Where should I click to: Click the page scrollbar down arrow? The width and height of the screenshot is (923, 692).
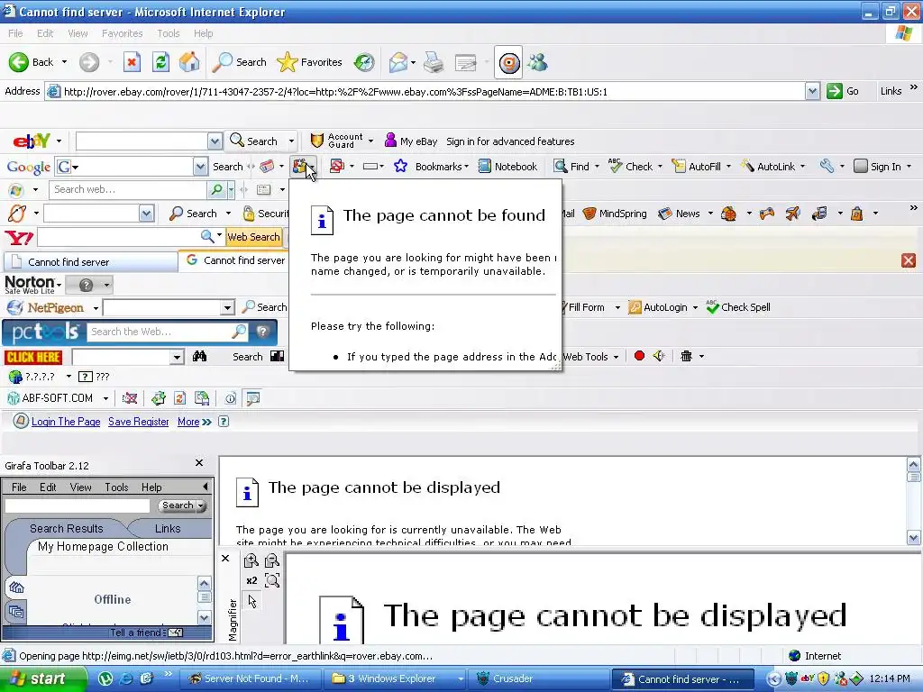(914, 537)
